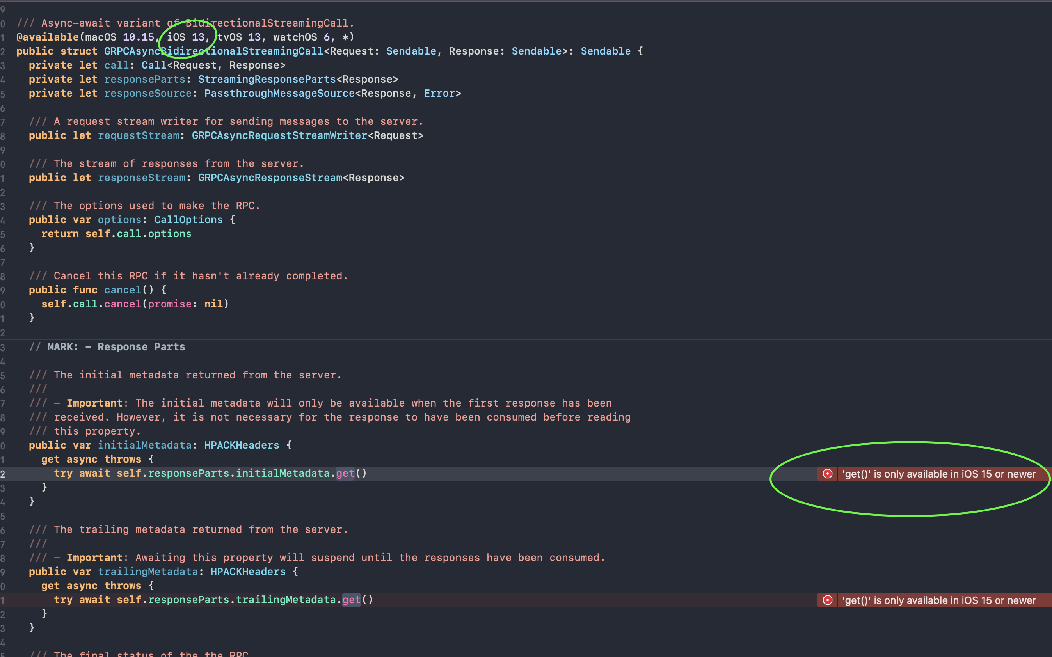1052x657 pixels.
Task: Click the 'MARK: - Response Parts' comment
Action: click(x=107, y=347)
